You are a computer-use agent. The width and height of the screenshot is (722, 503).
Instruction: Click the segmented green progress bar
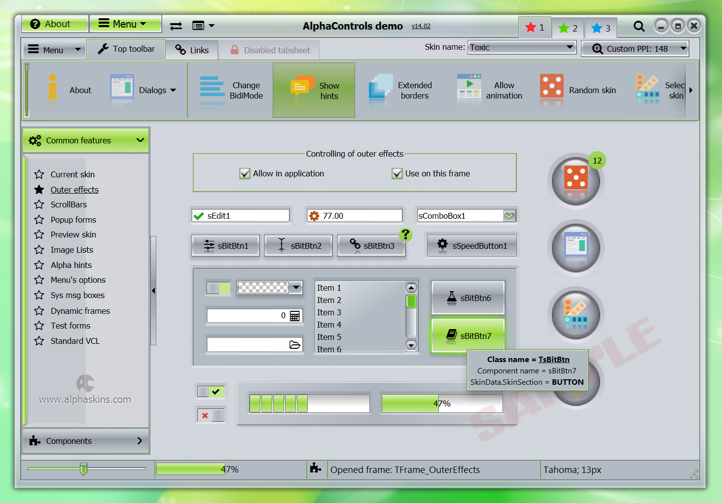(x=309, y=403)
